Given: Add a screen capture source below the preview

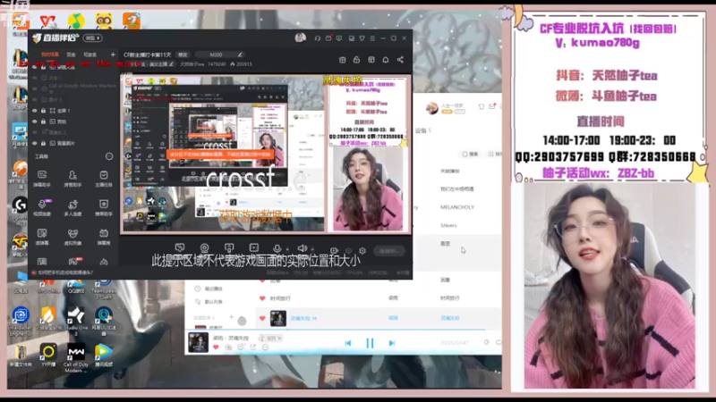Looking at the screenshot, I should (180, 248).
